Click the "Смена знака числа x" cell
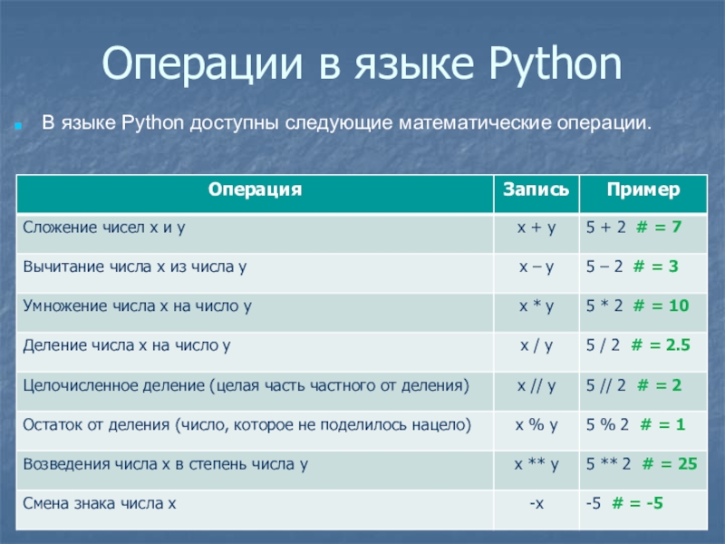The width and height of the screenshot is (725, 544). coord(99,502)
